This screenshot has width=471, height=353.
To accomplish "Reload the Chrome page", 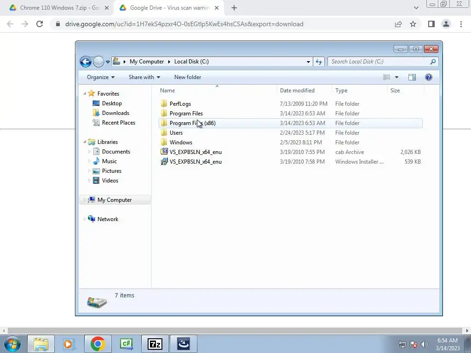I will (40, 24).
